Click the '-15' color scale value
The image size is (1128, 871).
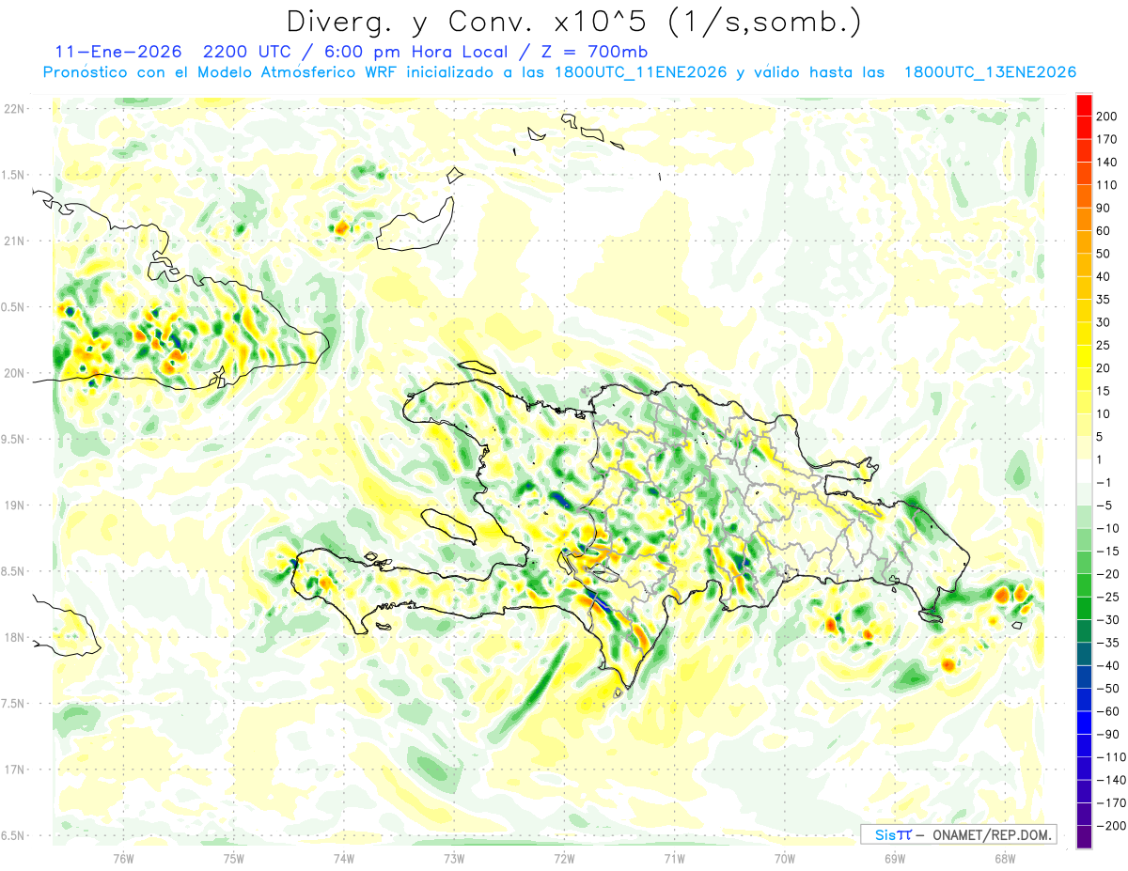[1107, 552]
